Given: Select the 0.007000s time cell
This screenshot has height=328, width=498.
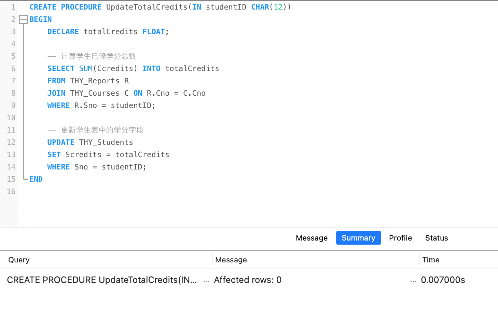Looking at the screenshot, I should click(x=443, y=280).
